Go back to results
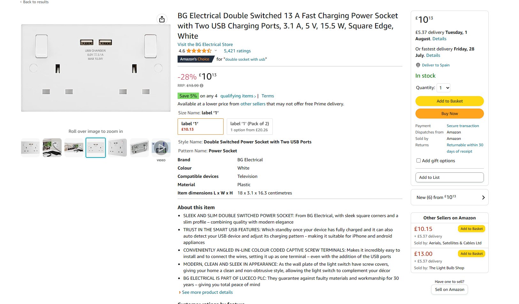Viewport: 519px width, 304px height. click(34, 2)
